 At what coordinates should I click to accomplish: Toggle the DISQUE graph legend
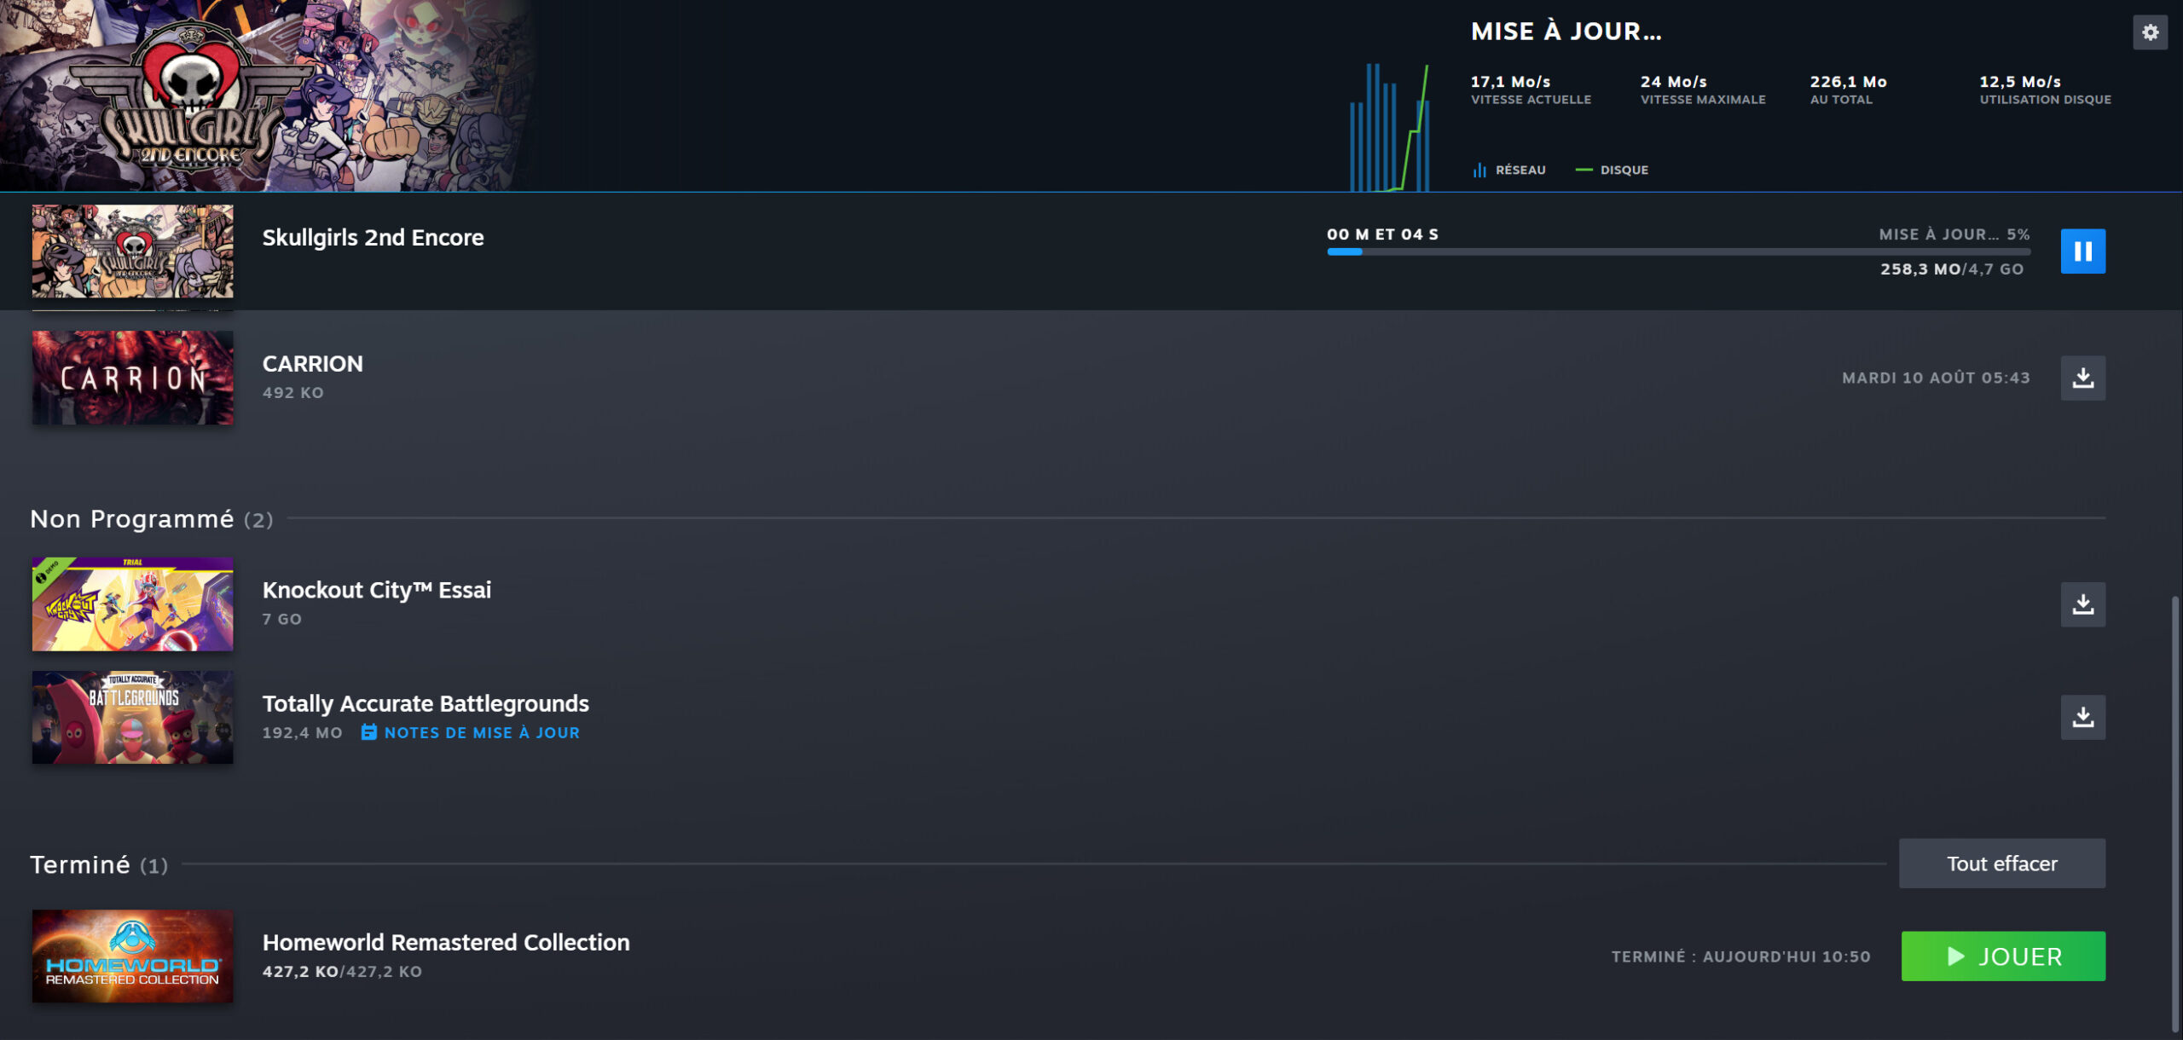tap(1613, 170)
